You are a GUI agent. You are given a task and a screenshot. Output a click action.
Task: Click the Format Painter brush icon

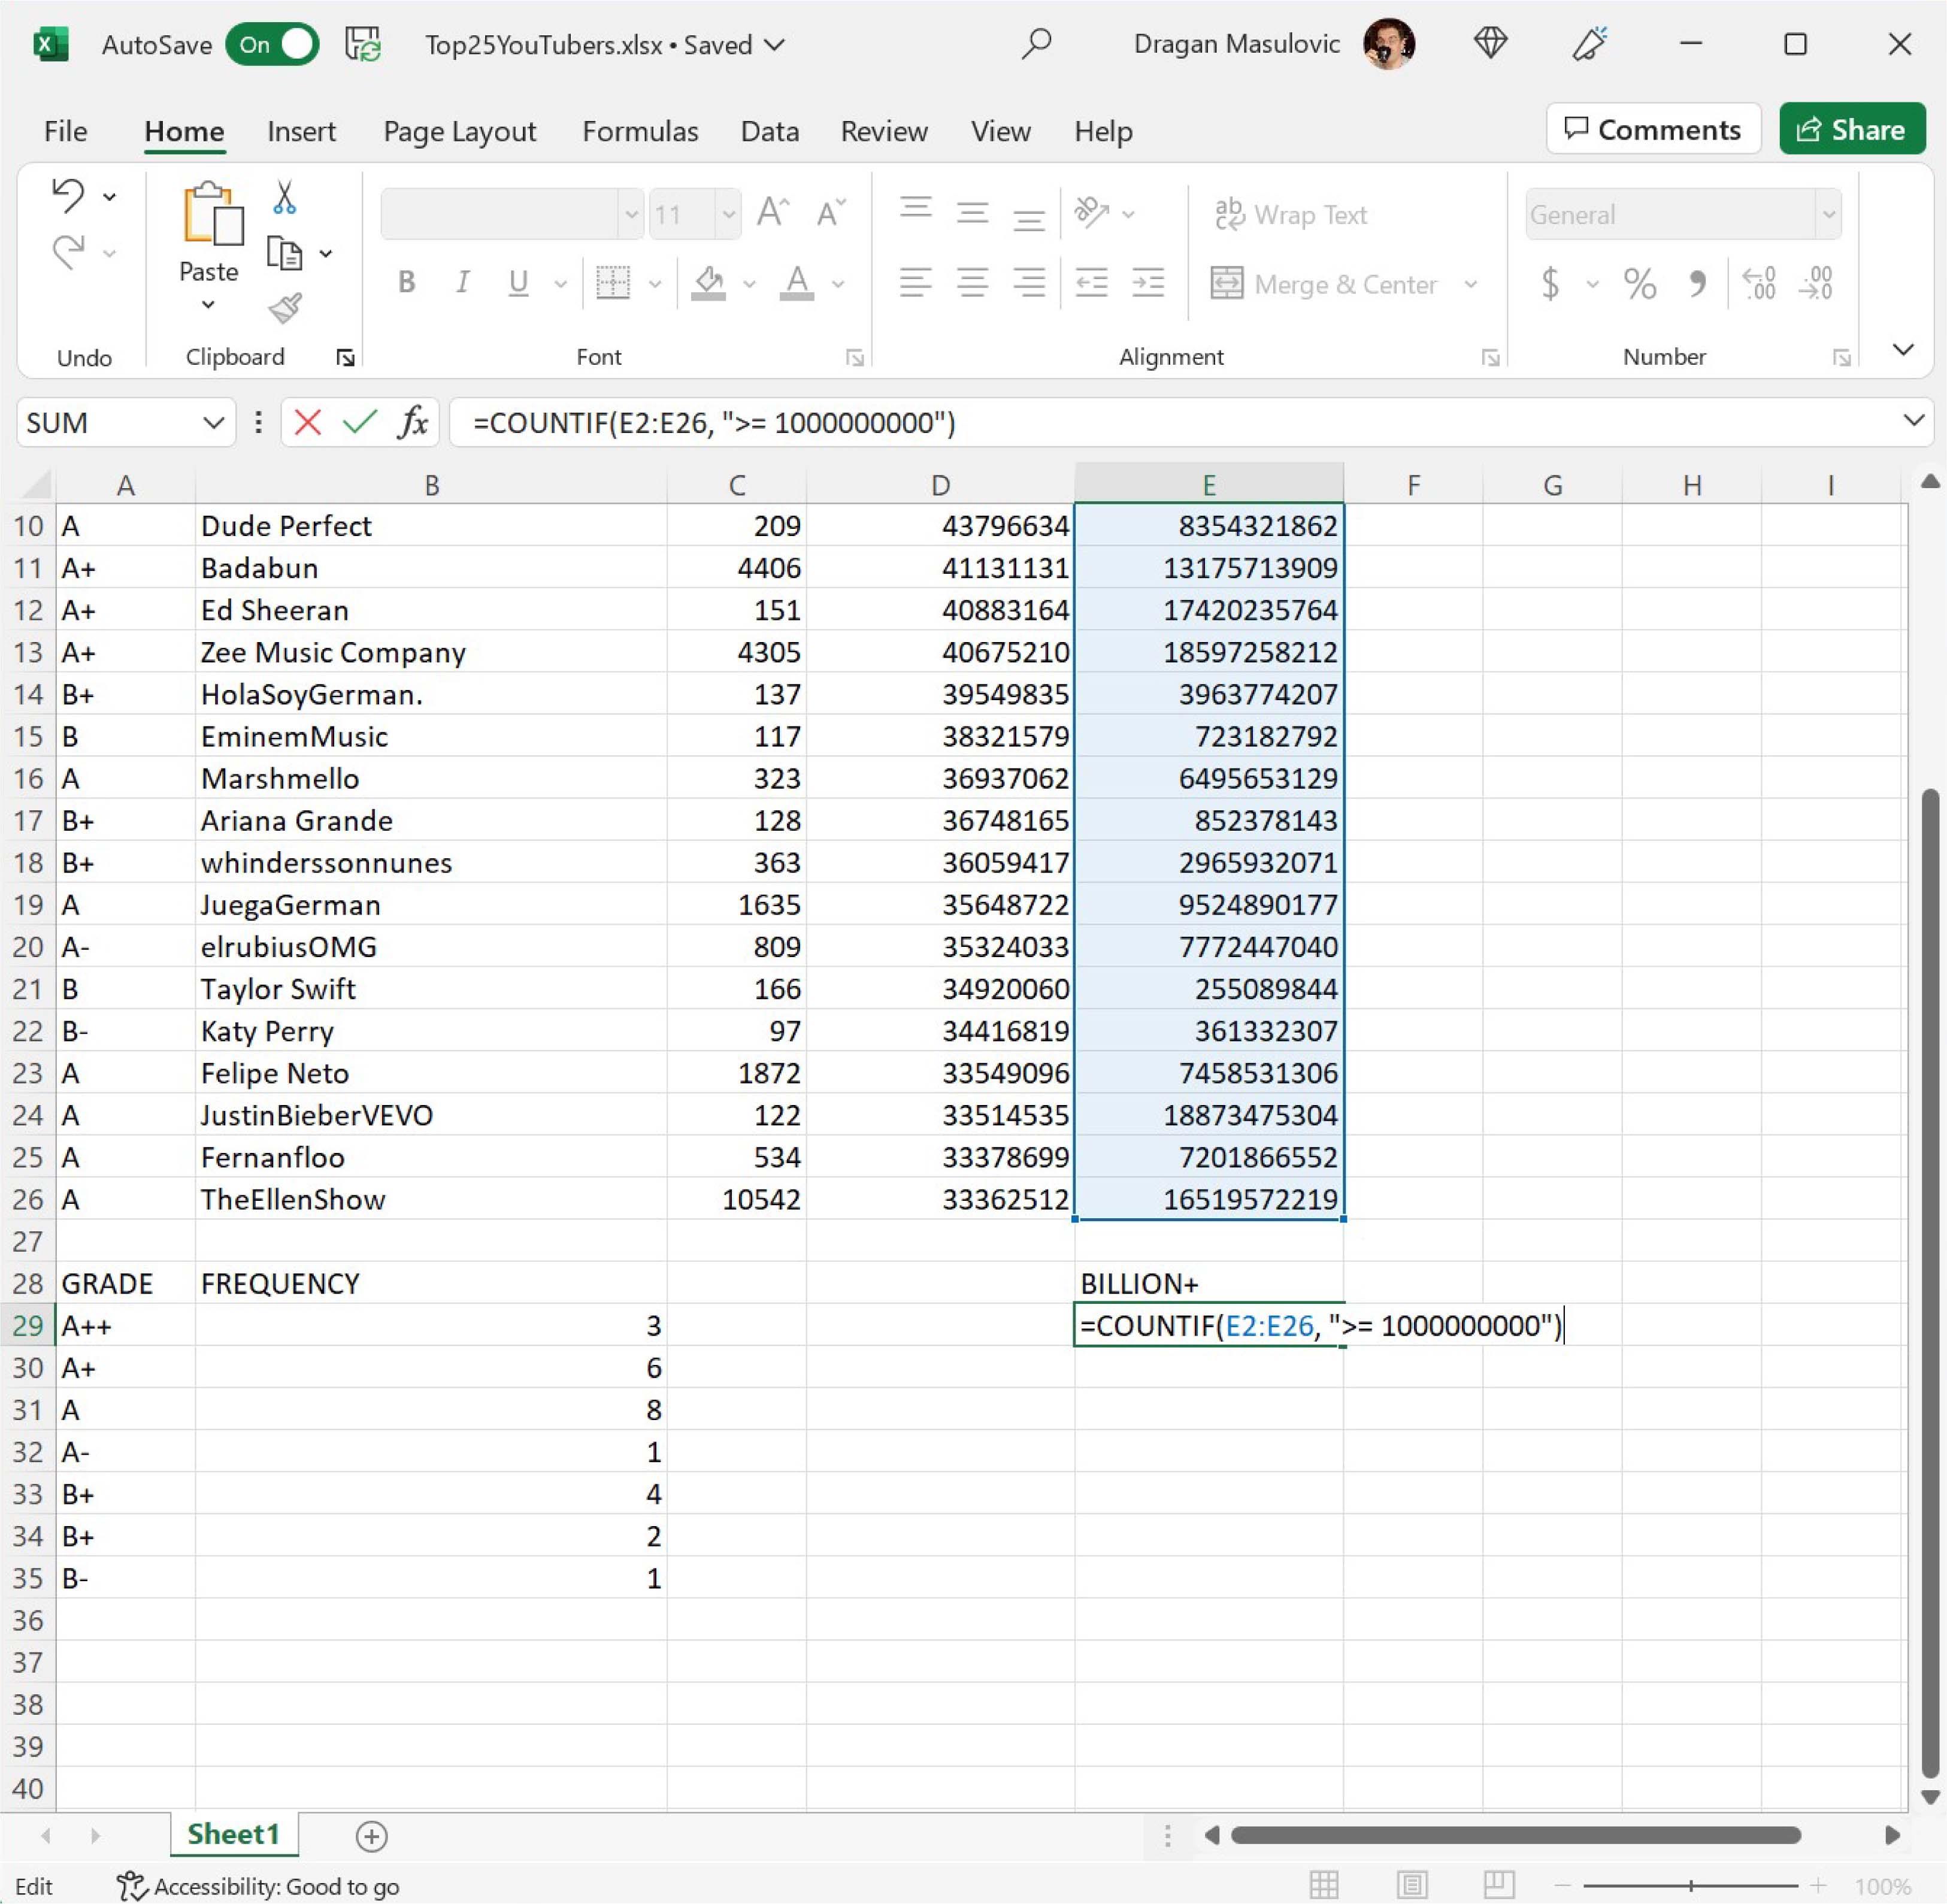coord(285,307)
